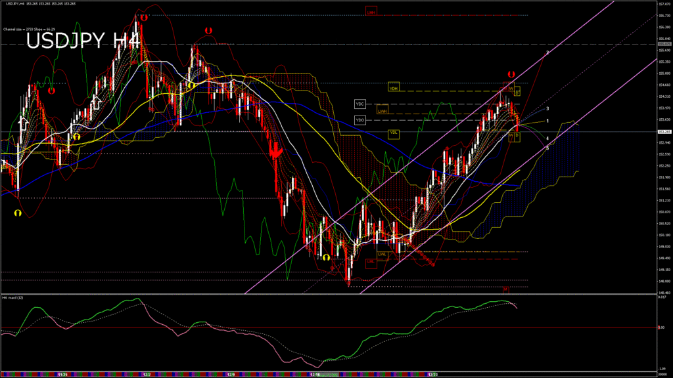Select the white YDO level label

tap(360, 120)
